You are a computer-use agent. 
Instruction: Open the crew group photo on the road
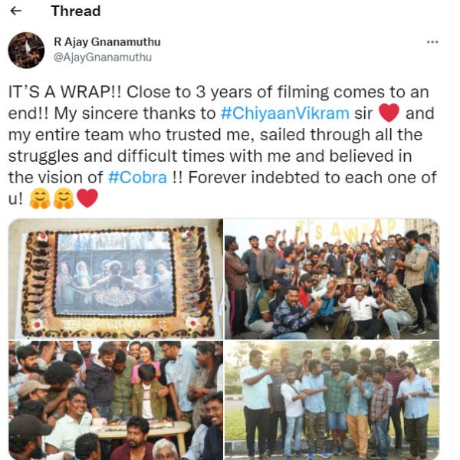[x=332, y=400]
